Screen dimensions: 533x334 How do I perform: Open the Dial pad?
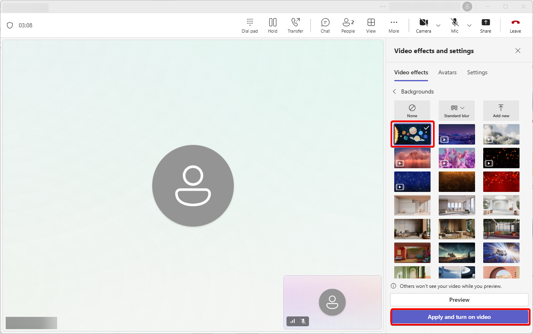click(x=249, y=25)
